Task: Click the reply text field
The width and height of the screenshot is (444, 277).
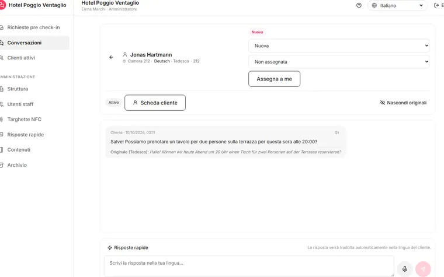Action: (x=249, y=266)
